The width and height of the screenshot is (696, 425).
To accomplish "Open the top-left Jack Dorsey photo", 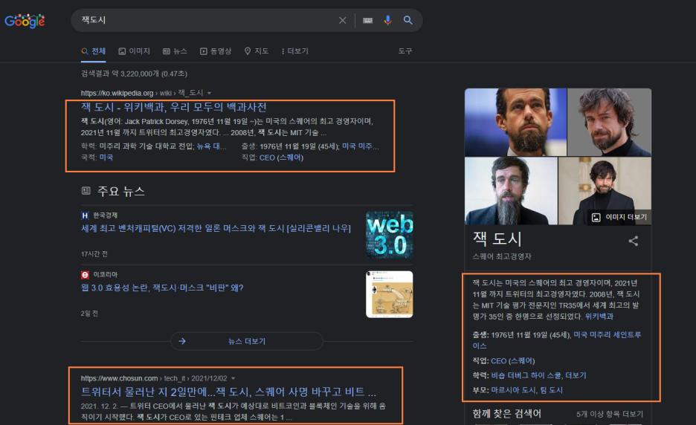I will click(515, 122).
